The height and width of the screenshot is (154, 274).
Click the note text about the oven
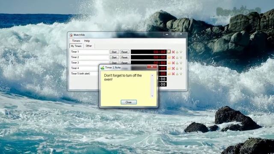point(123,77)
